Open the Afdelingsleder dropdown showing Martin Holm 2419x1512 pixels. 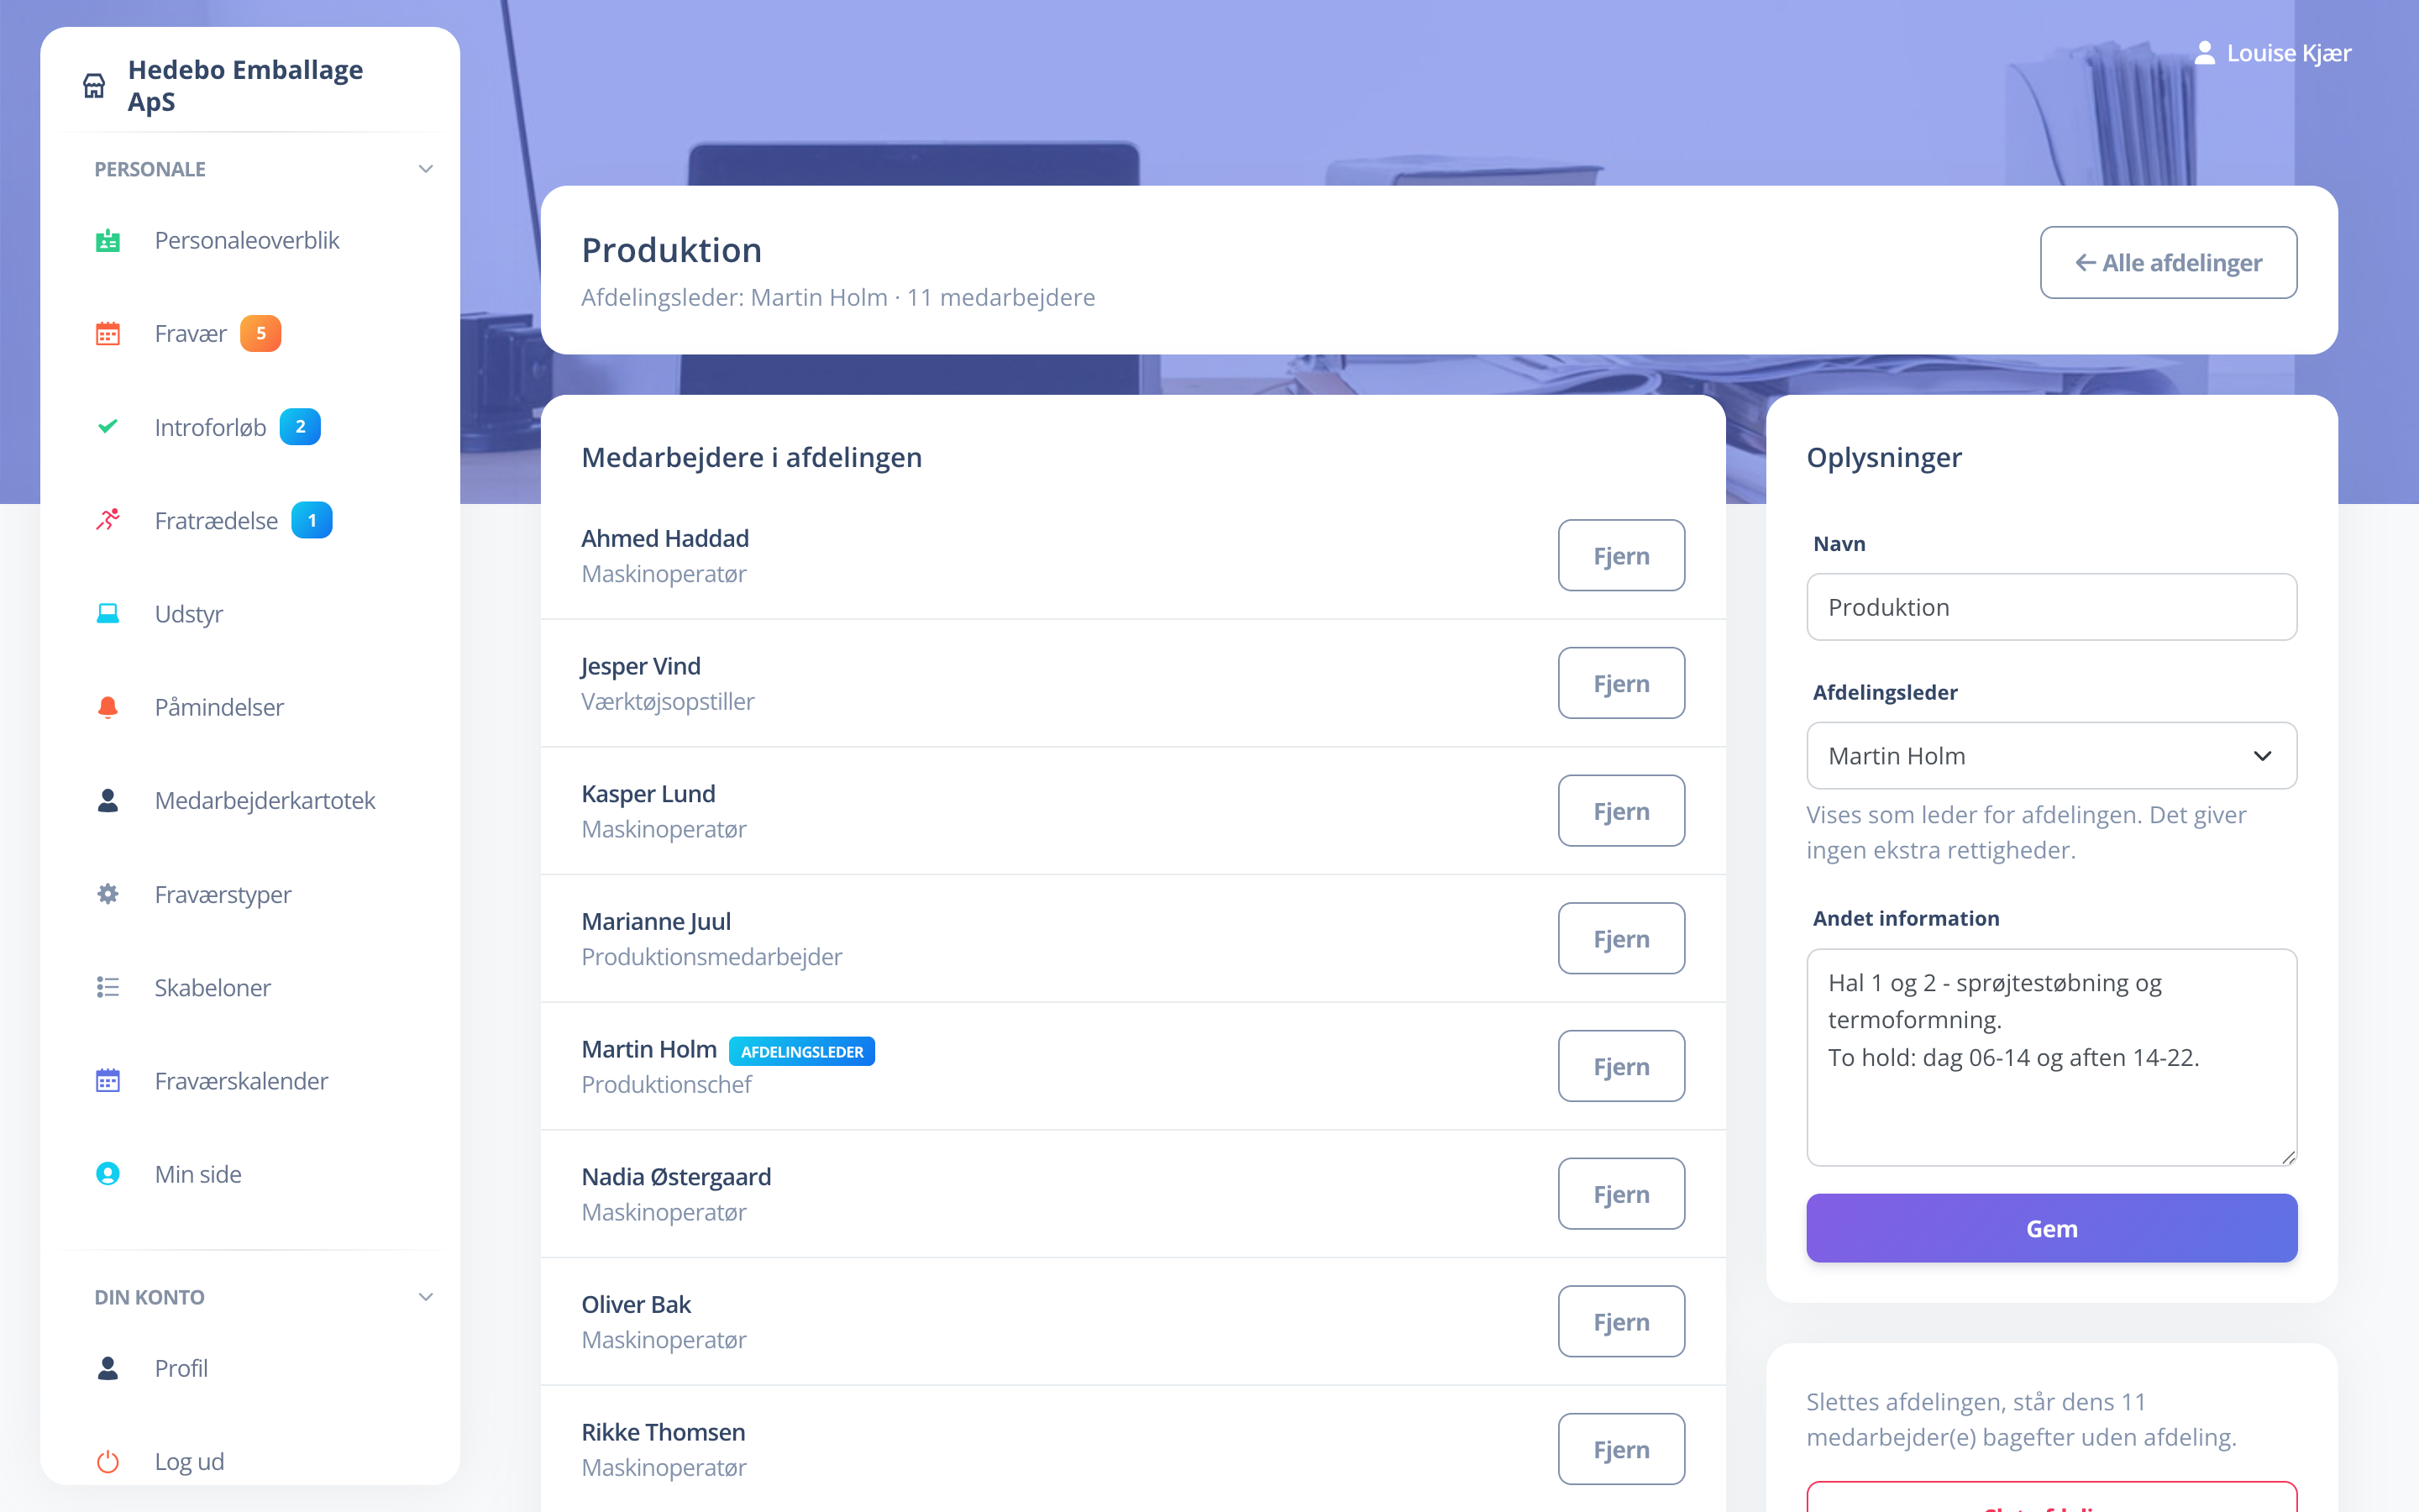click(x=2051, y=756)
